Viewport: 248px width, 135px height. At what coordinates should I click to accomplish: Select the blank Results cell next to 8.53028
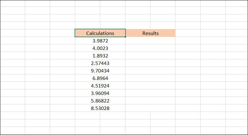click(150, 108)
